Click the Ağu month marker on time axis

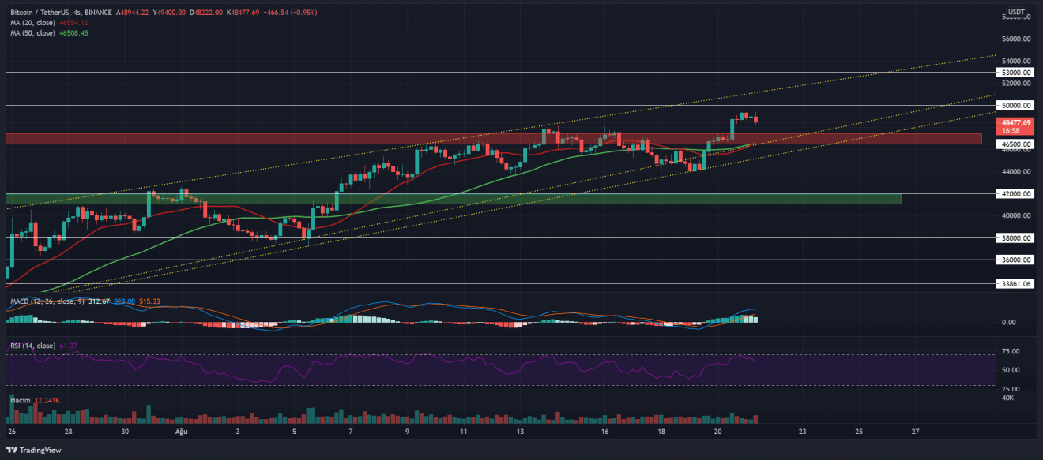tap(182, 432)
